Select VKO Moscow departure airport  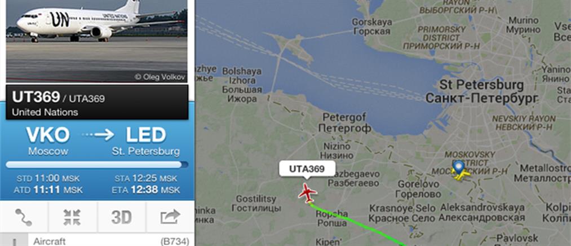coord(48,141)
